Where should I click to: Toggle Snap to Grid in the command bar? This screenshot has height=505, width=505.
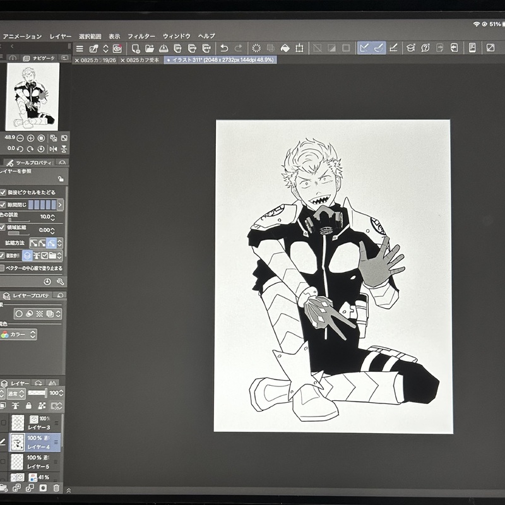(x=393, y=48)
